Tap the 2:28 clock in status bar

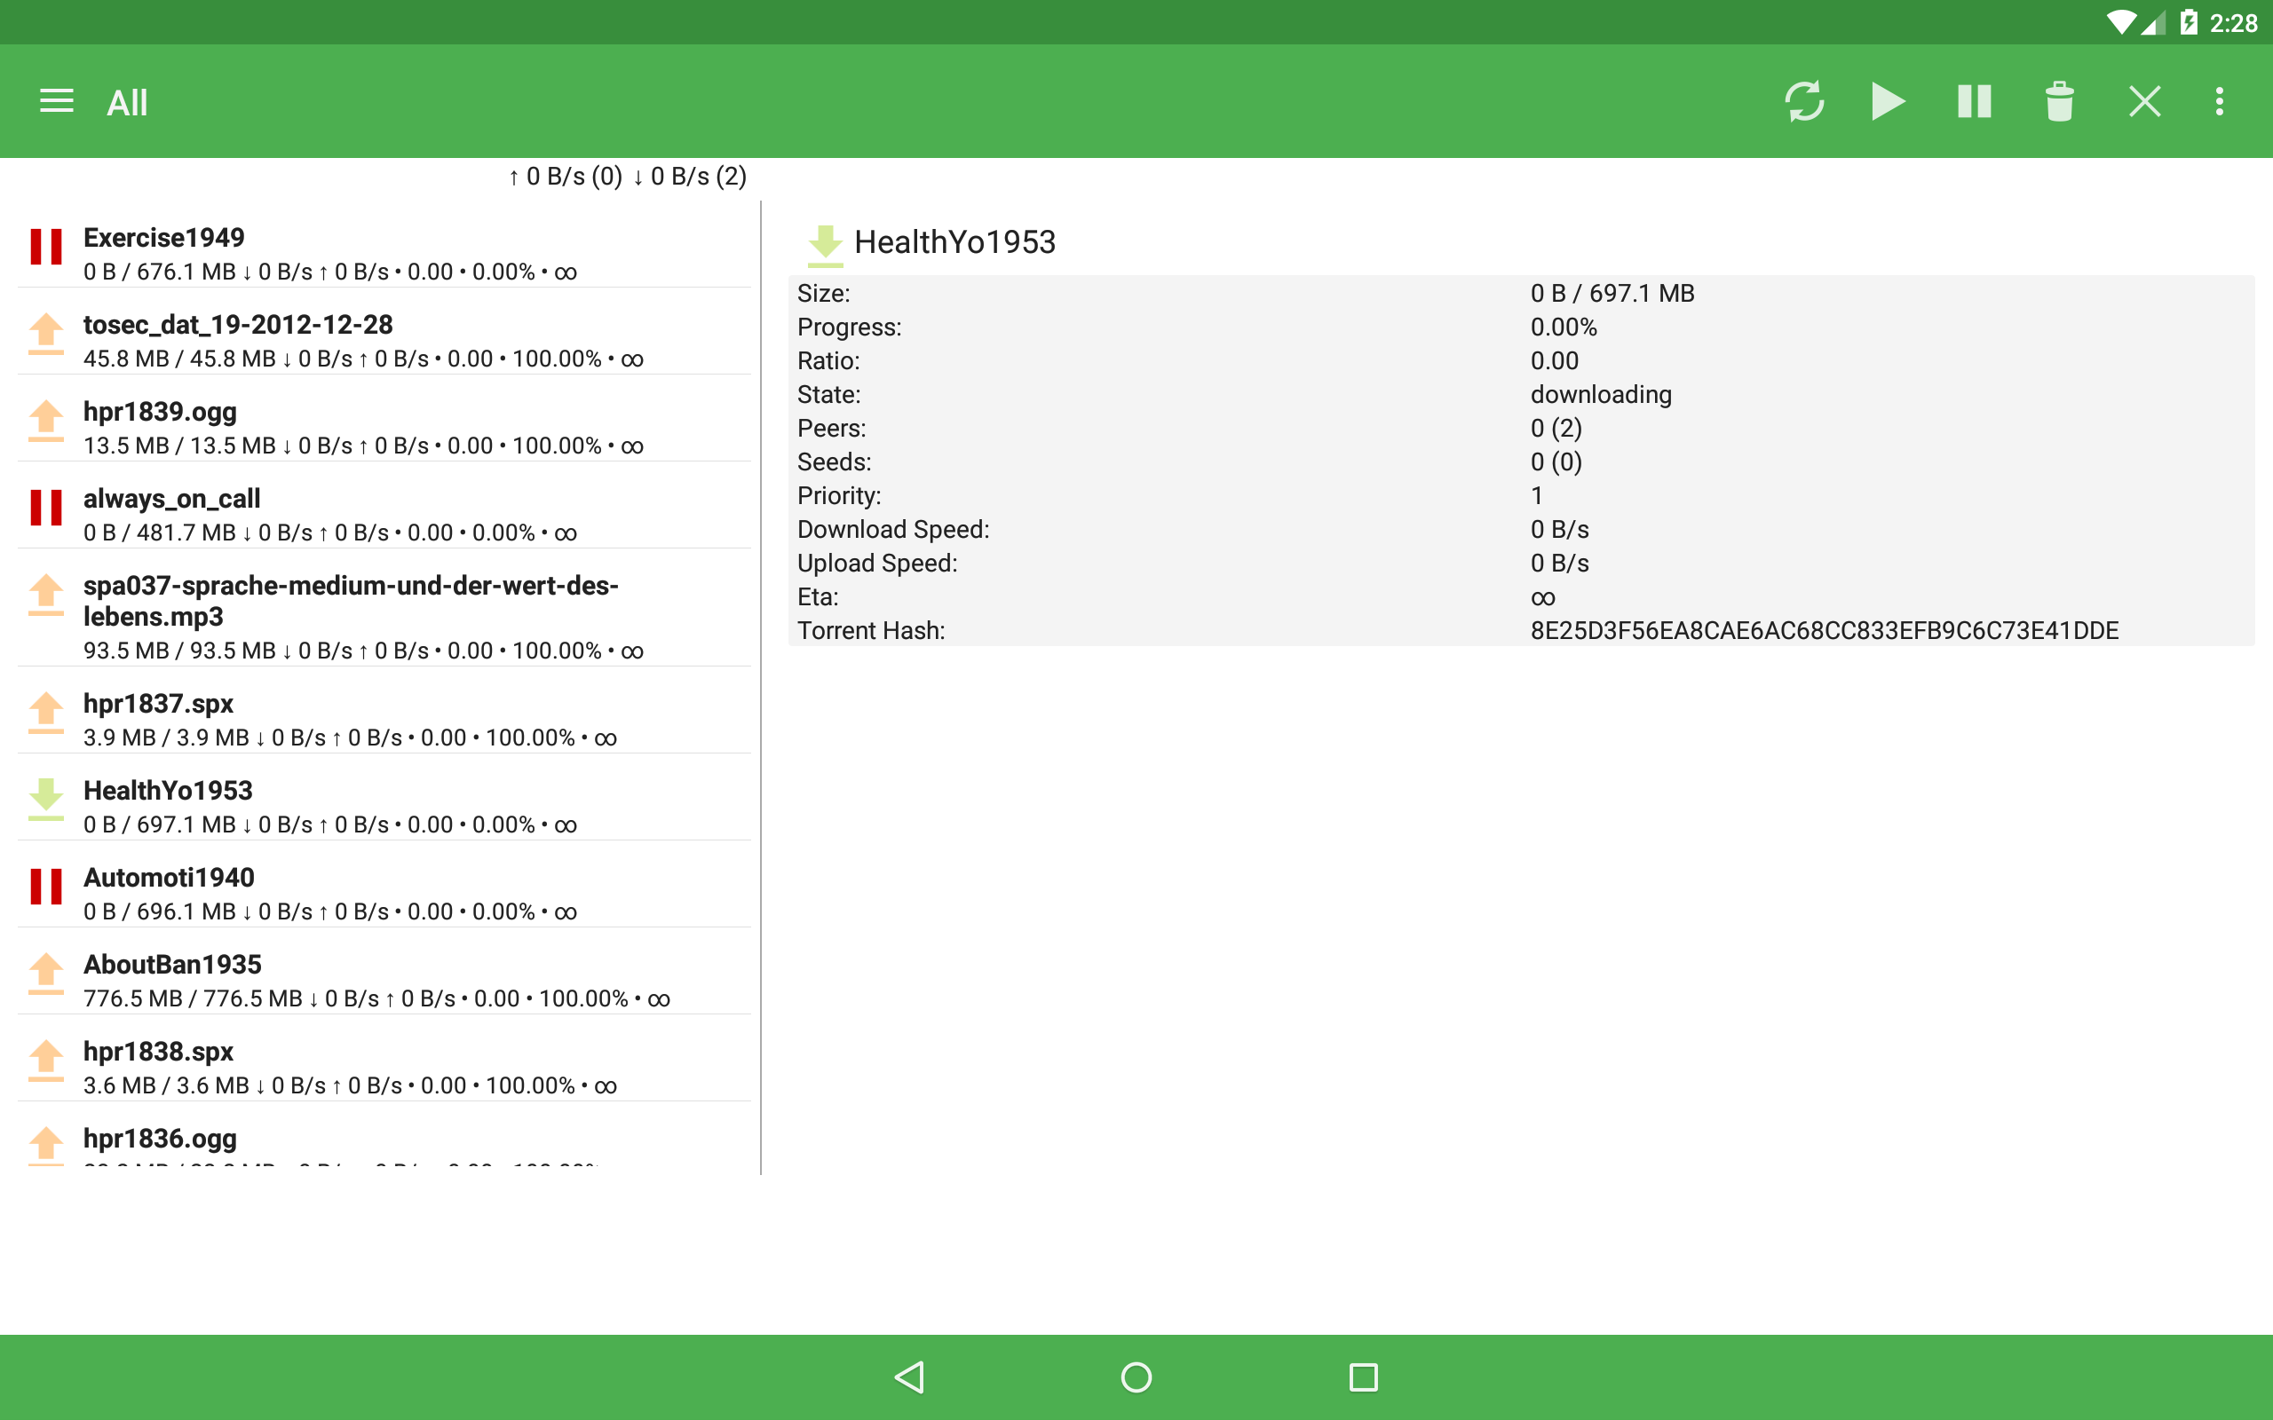tap(2233, 22)
